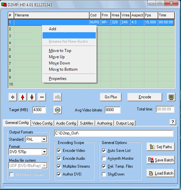Viewport: 181px width, 190px height.
Task: Open the Standard PAL dropdown
Action: (x=44, y=139)
